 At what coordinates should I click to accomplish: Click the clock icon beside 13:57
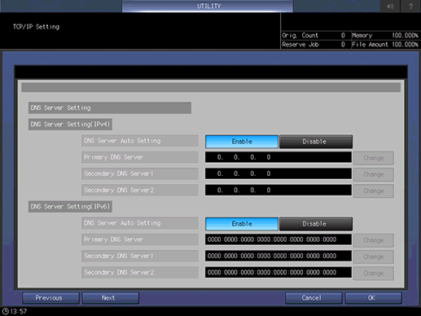click(x=5, y=311)
